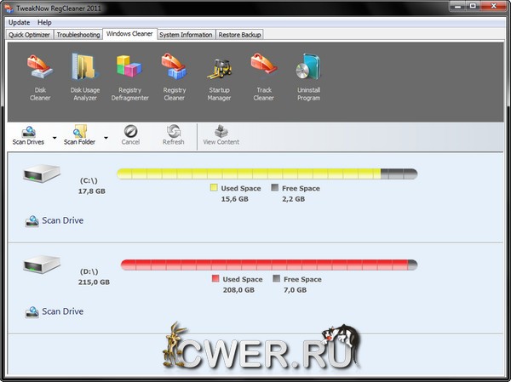Switch to the System Information tab

185,35
